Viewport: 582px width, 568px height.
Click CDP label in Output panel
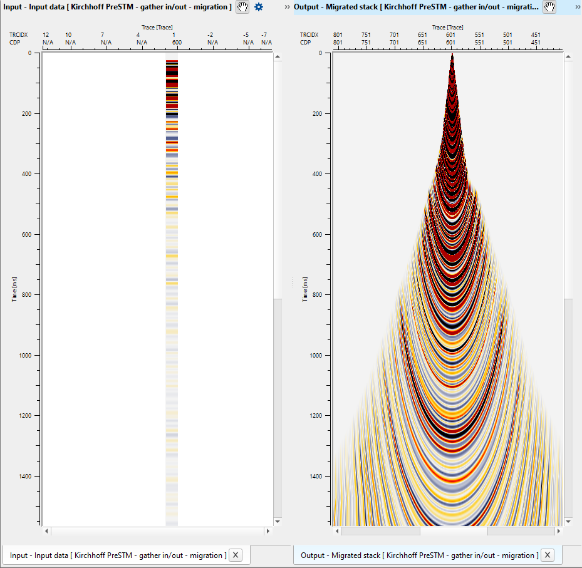pos(306,43)
